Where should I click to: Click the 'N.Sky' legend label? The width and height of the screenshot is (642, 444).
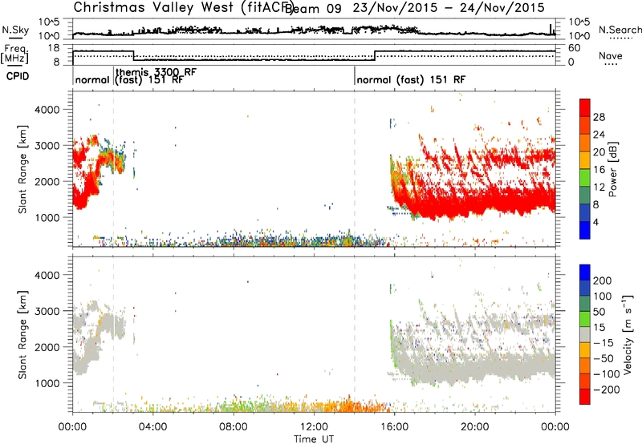15,30
